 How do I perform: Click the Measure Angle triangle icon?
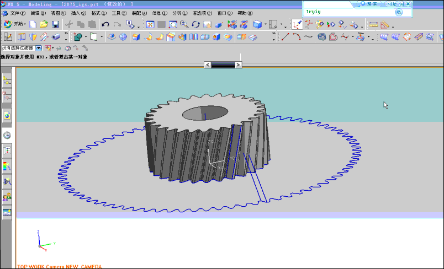coord(385,25)
